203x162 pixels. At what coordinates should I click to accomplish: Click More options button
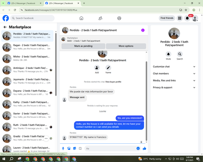(126, 46)
